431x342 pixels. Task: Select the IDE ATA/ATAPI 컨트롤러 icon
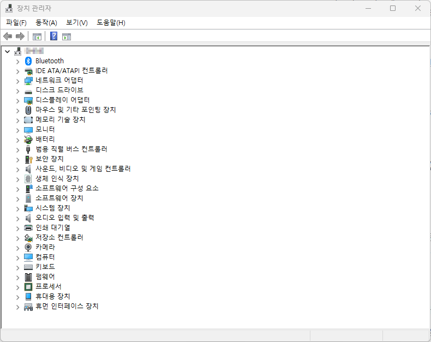[28, 71]
